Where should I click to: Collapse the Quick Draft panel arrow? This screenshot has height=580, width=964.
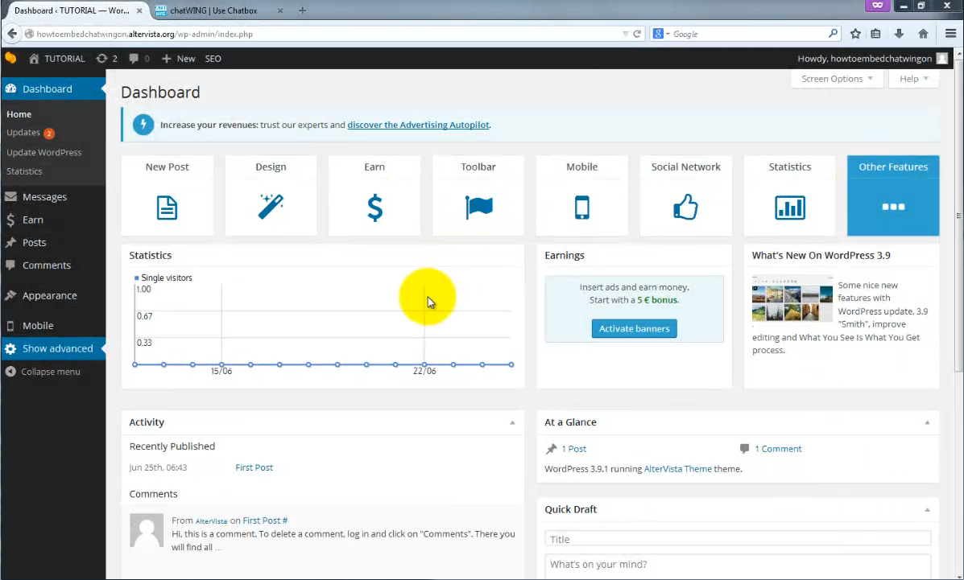[927, 510]
